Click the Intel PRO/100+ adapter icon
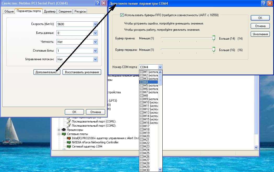The image size is (274, 172). coord(69,138)
